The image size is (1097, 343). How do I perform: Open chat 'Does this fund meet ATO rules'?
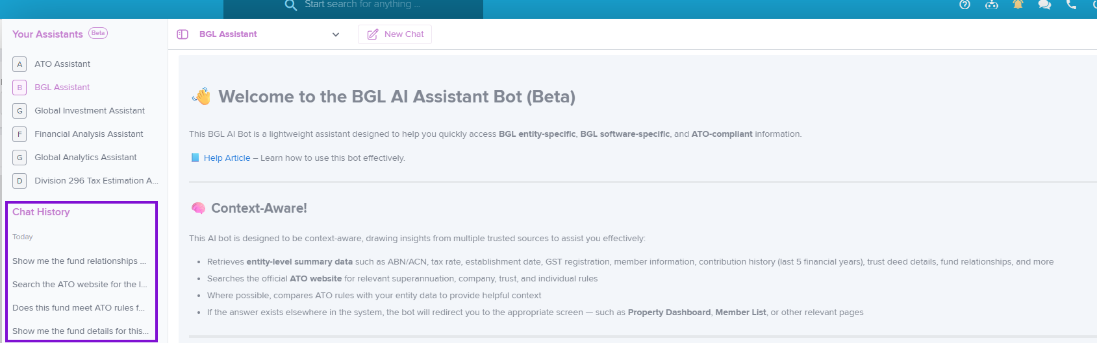pos(79,307)
